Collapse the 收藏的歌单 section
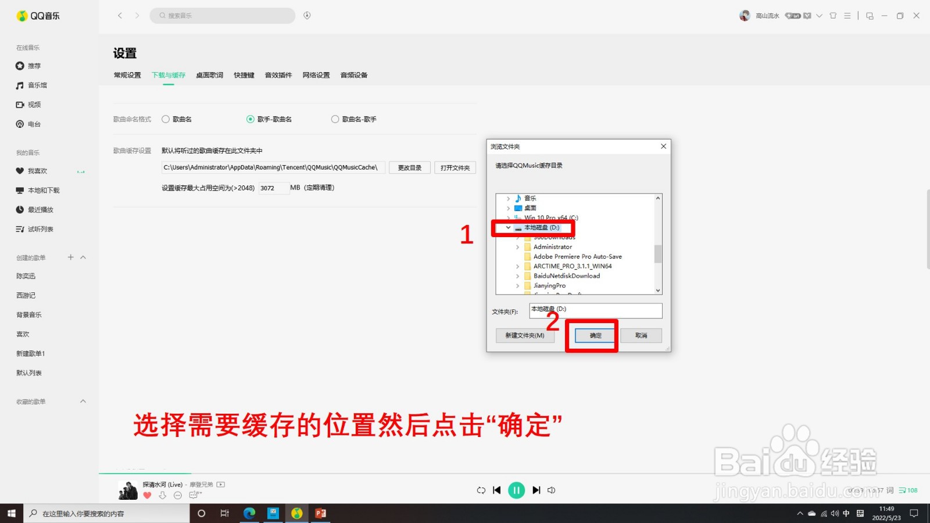The height and width of the screenshot is (523, 930). pos(83,401)
